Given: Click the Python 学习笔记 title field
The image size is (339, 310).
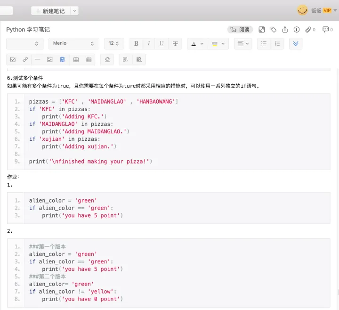Looking at the screenshot, I should coord(28,29).
